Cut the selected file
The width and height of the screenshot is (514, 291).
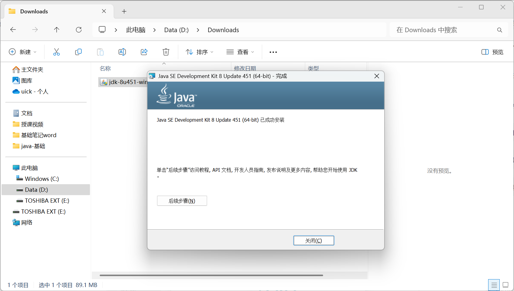pos(57,52)
